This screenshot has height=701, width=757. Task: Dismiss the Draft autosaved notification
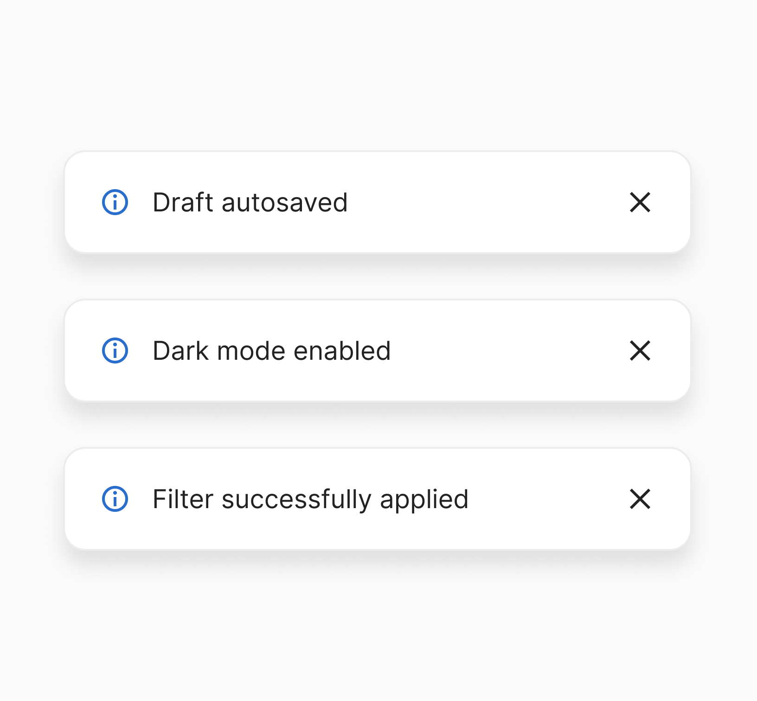point(640,202)
